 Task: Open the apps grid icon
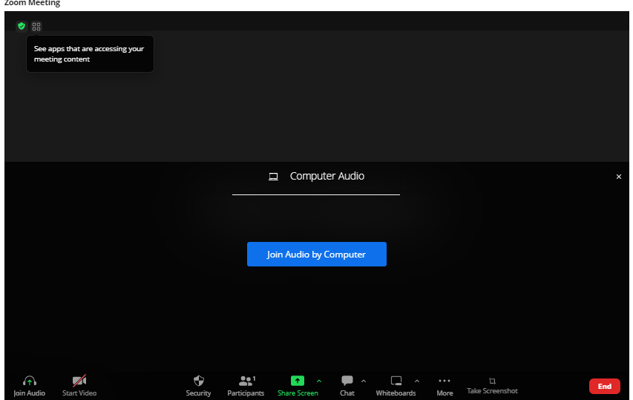36,27
